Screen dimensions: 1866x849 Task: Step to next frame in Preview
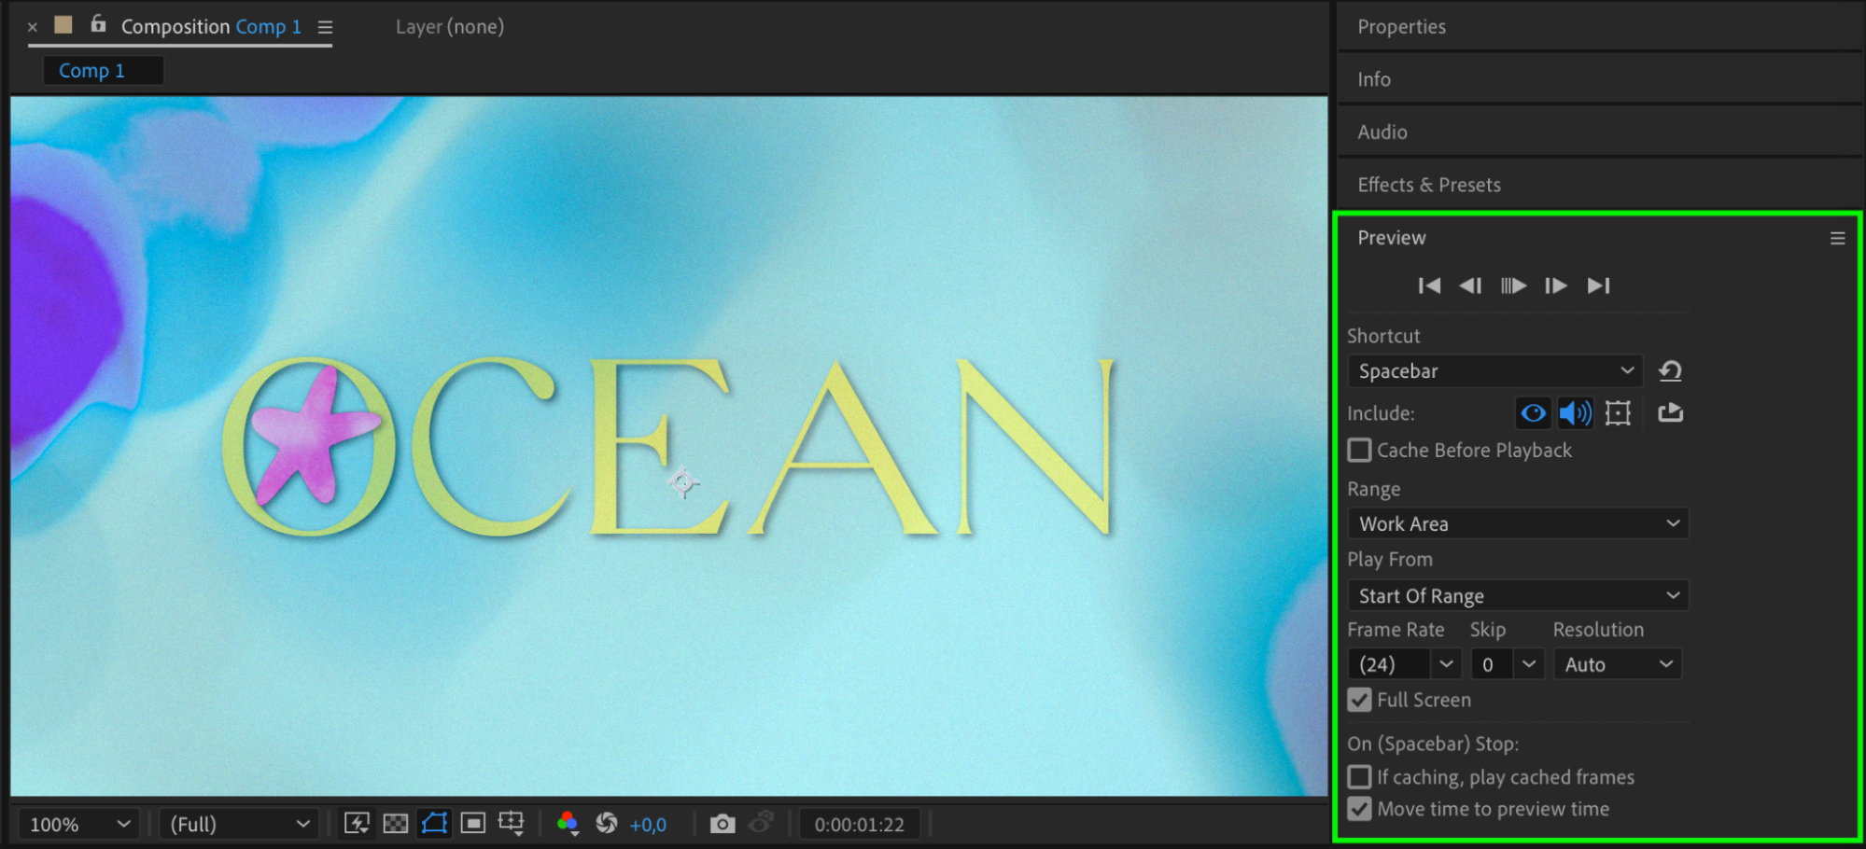(x=1555, y=285)
